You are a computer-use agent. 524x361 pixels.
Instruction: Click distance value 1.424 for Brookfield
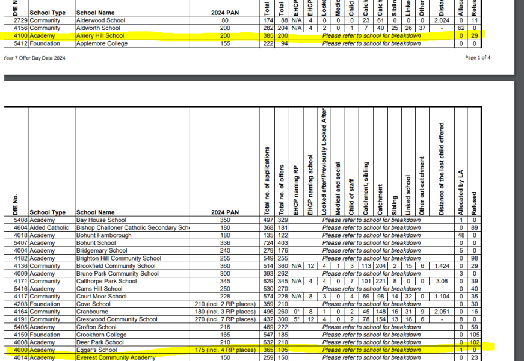click(442, 266)
